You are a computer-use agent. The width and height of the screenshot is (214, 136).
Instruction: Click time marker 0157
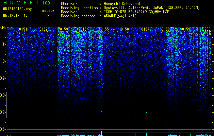(145, 29)
